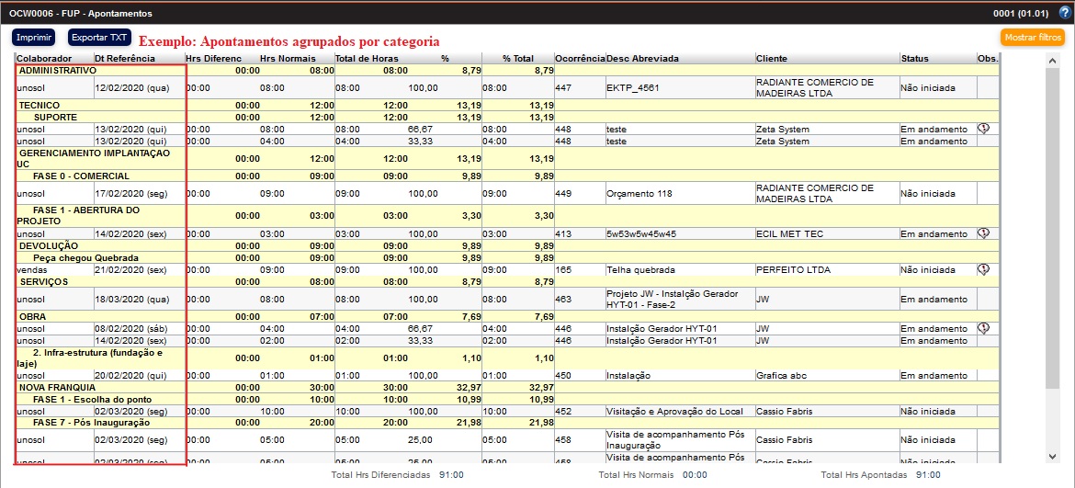1075x488 pixels.
Task: Click the Exportar TXT button
Action: (x=99, y=38)
